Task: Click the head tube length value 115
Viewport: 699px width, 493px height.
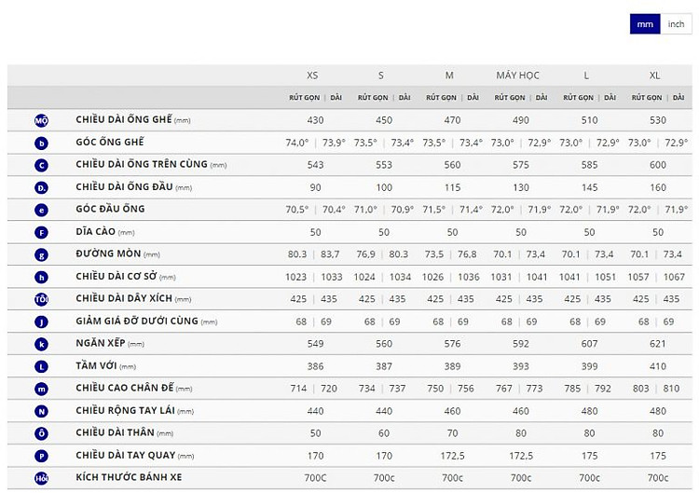Action: click(452, 187)
